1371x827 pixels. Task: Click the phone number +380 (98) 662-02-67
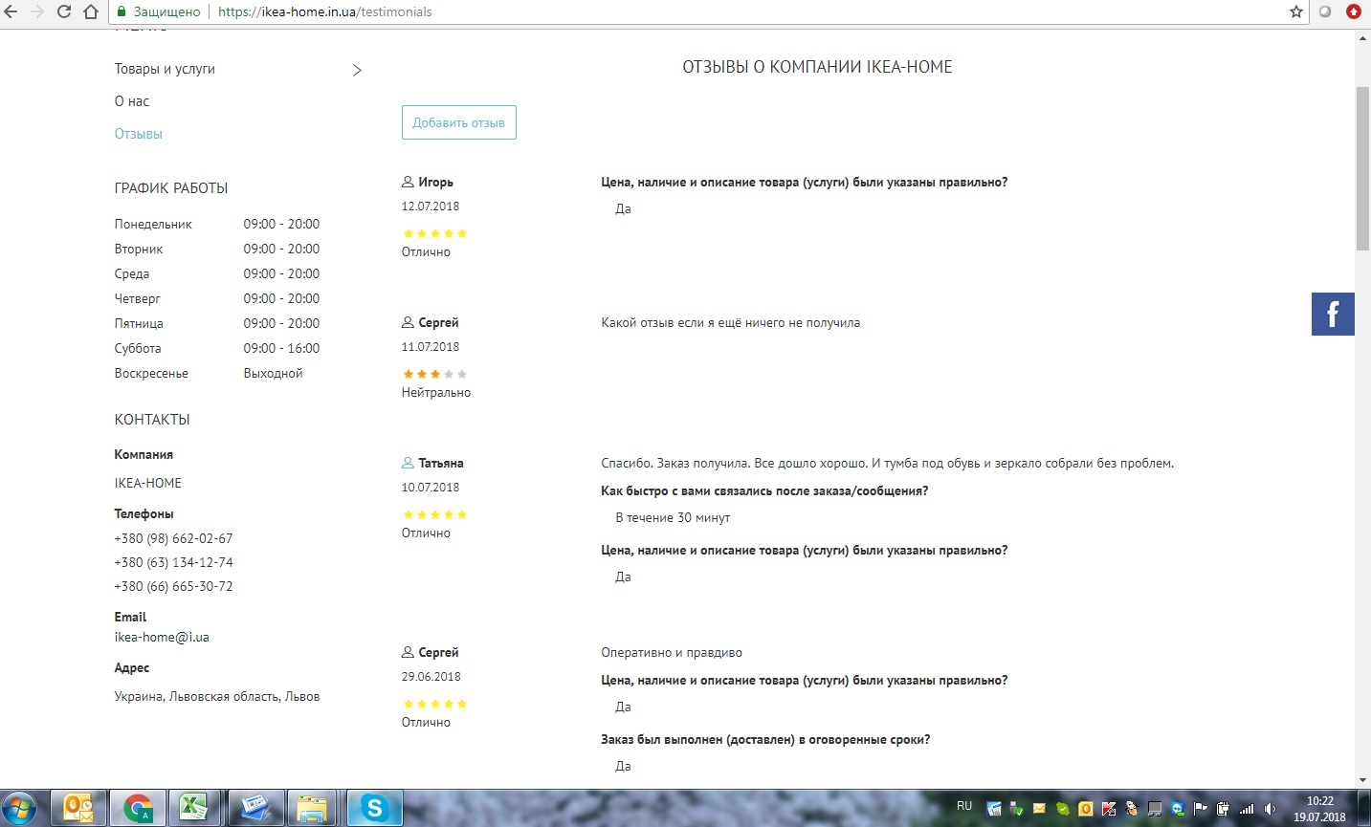click(173, 538)
